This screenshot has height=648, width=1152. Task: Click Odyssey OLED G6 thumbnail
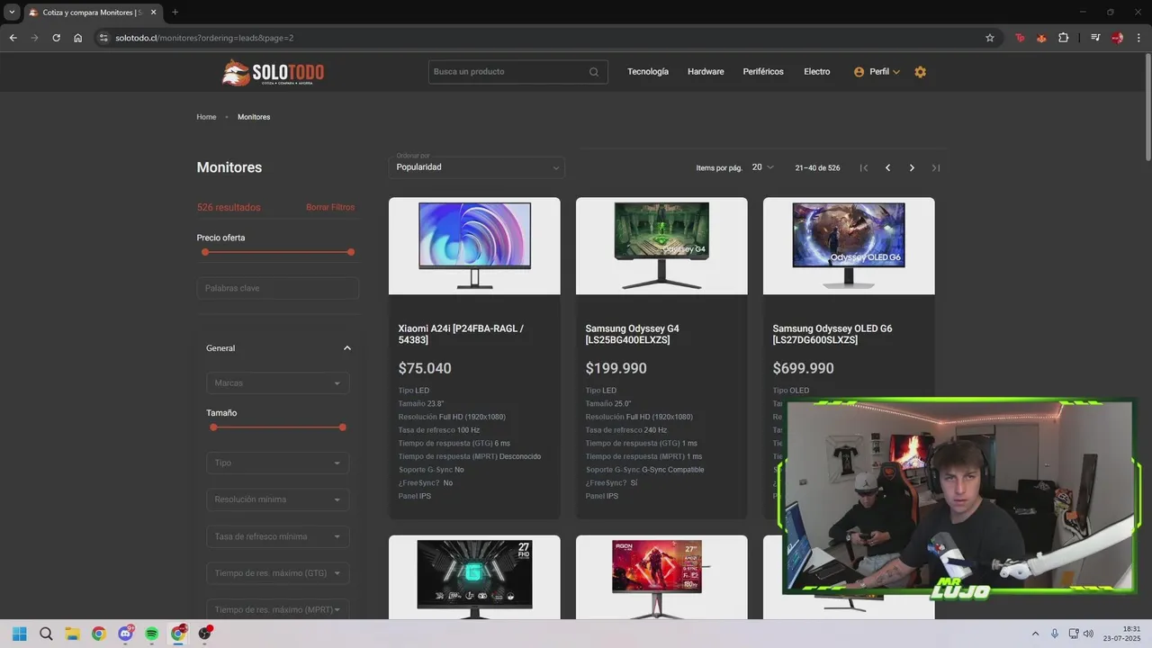[849, 246]
